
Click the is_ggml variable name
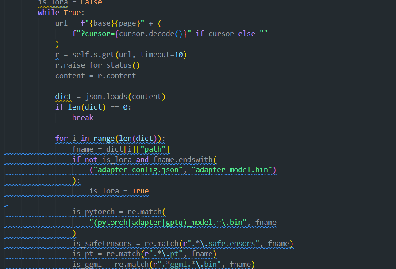(86, 264)
